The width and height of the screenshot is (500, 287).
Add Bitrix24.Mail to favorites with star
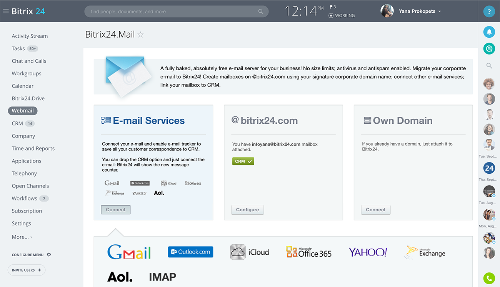click(141, 35)
